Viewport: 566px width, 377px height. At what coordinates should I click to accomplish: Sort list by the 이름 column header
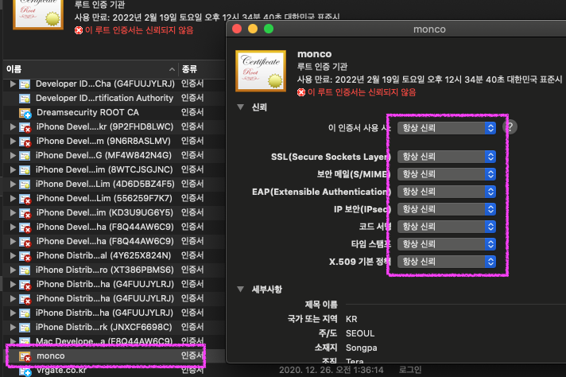[x=91, y=69]
